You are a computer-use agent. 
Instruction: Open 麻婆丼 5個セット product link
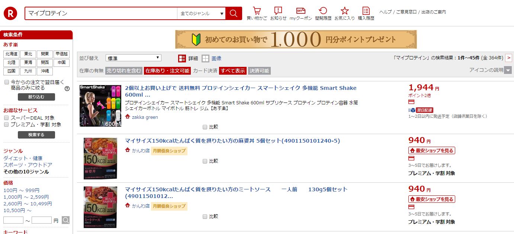(232, 141)
